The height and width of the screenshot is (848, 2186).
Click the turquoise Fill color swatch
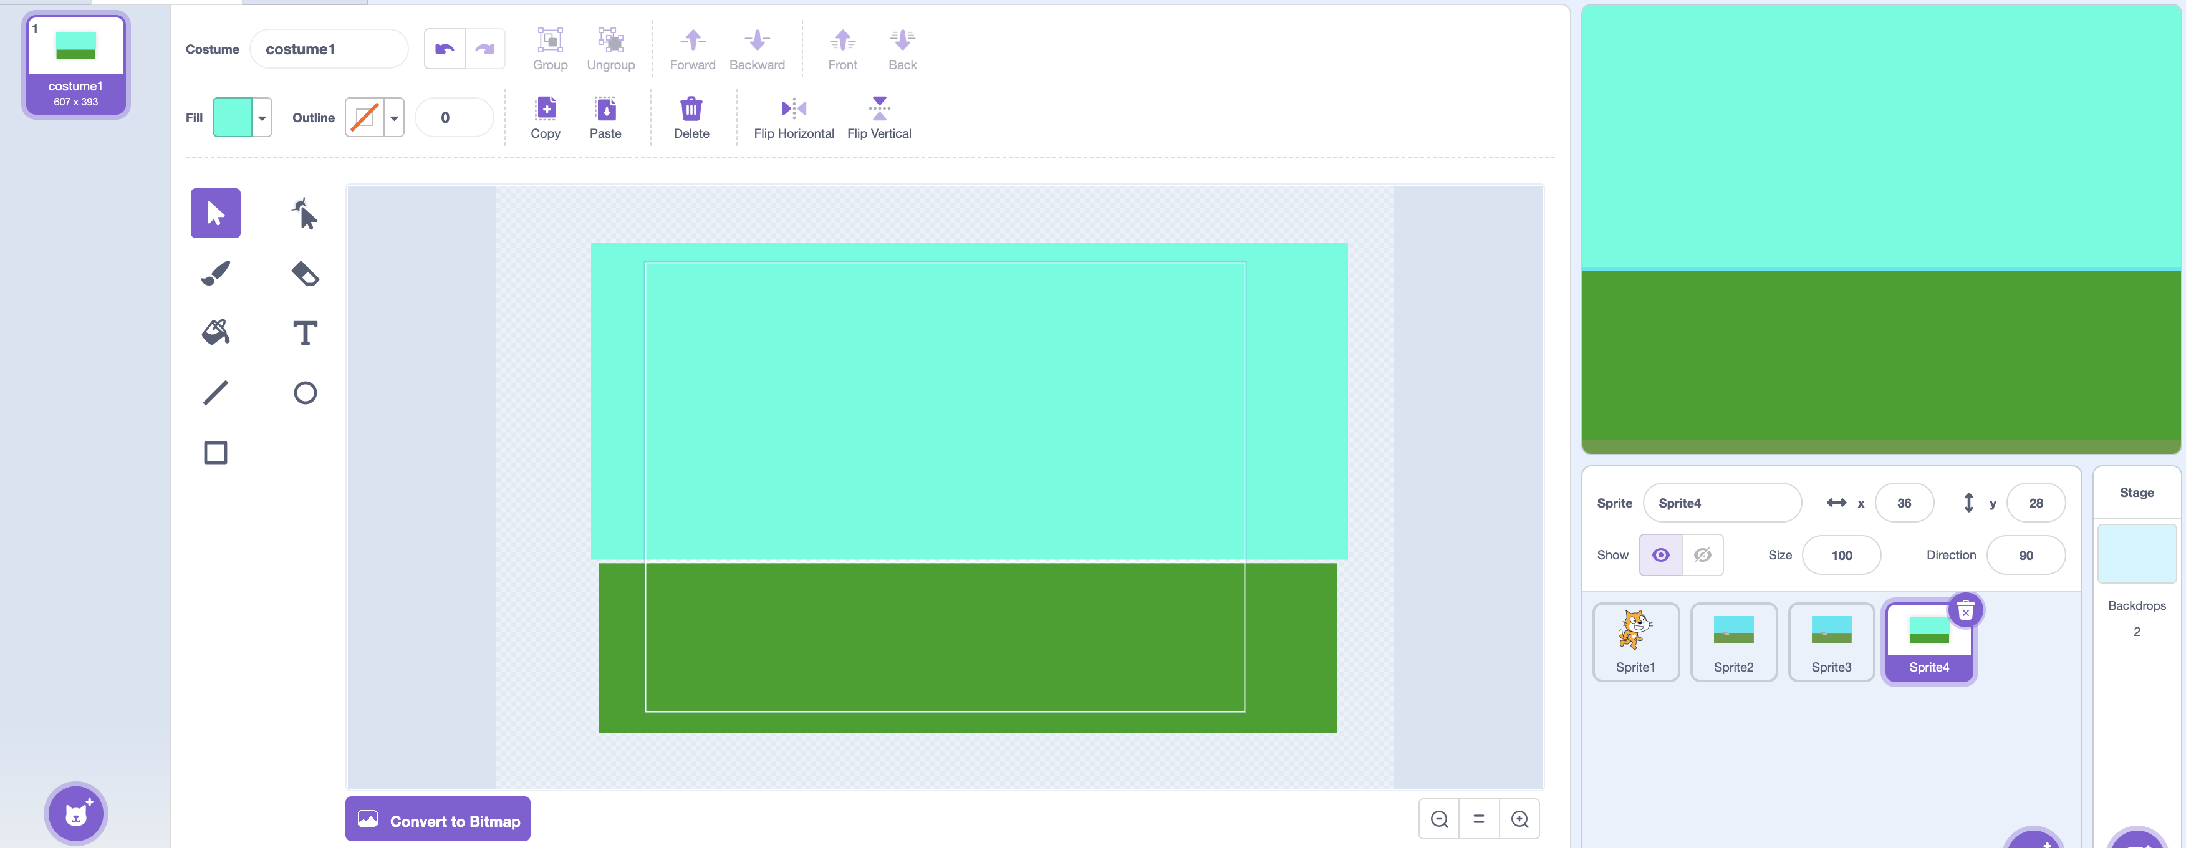[x=233, y=118]
